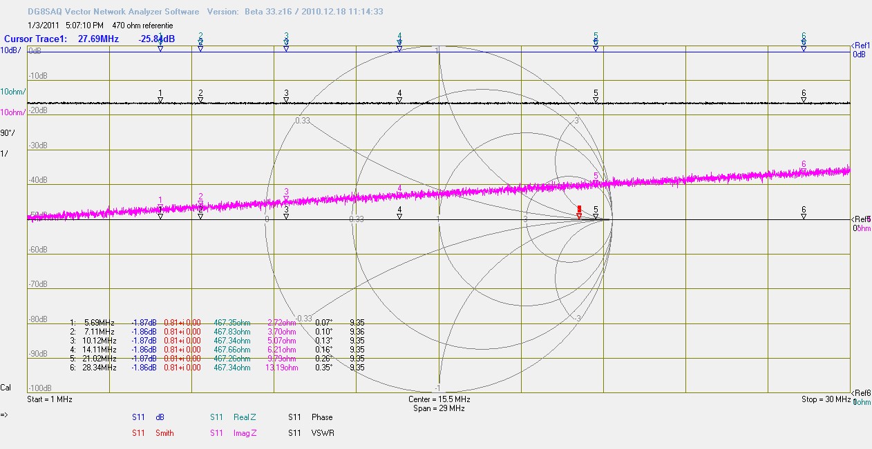
Task: Open the S11 VSWR trace label
Action: (x=311, y=433)
